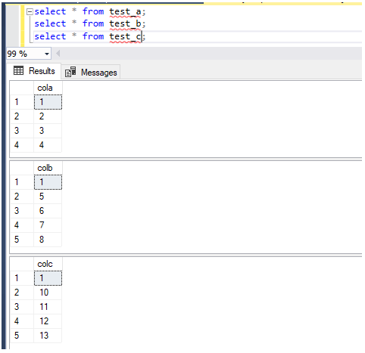Screen dimensions: 365x353
Task: Click colb cell with value 6
Action: 48,211
